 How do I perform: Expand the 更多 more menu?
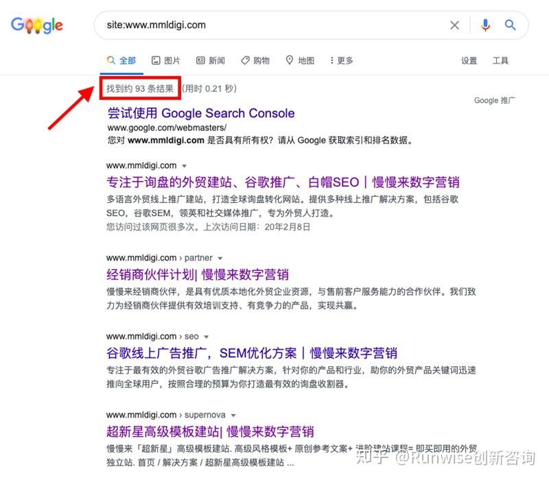(x=341, y=60)
